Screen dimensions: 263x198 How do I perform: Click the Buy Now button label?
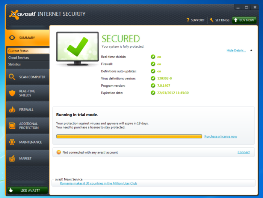pyautogui.click(x=246, y=20)
